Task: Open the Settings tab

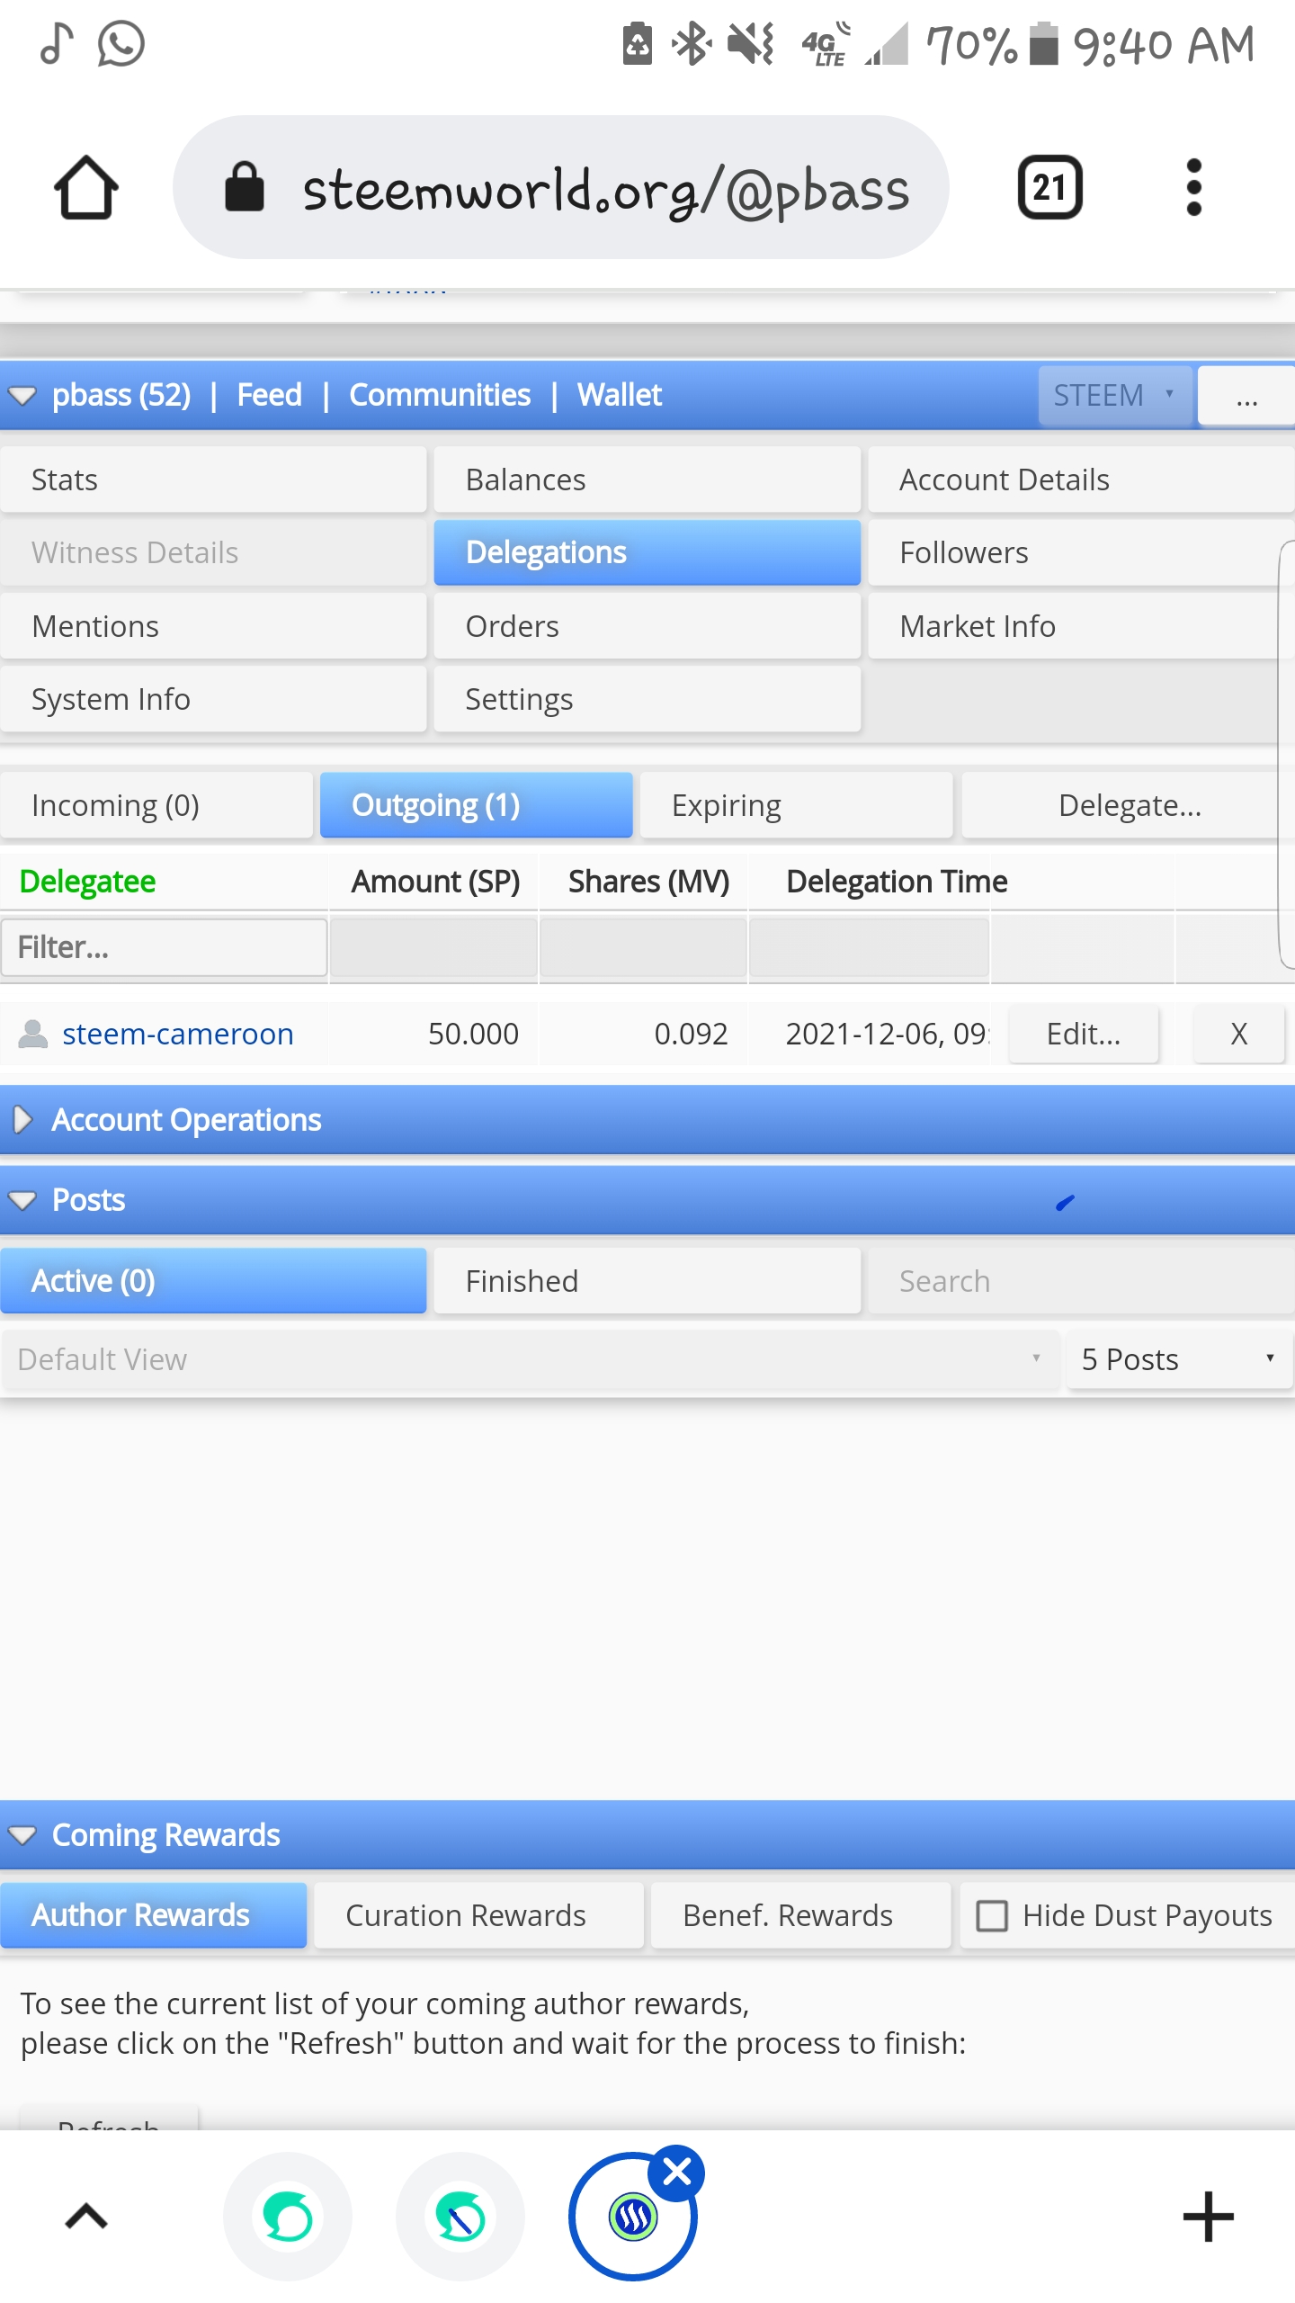Action: pos(647,699)
